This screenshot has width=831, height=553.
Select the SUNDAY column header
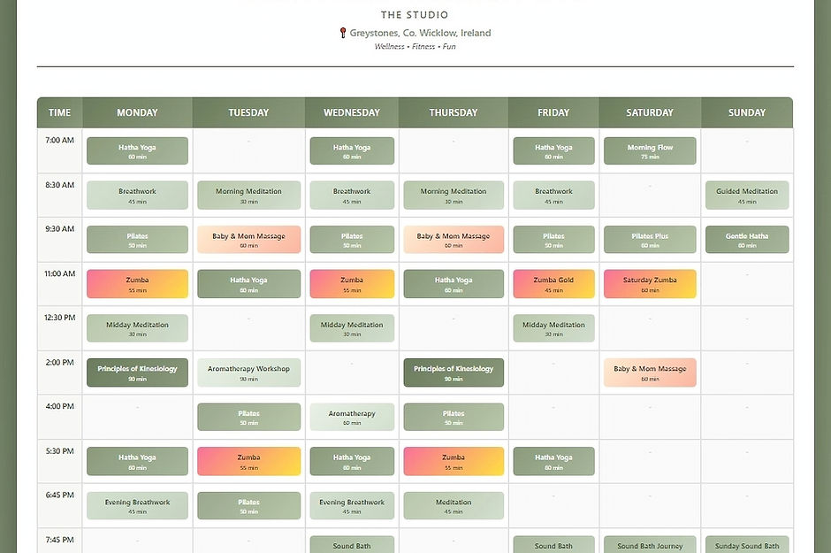click(x=747, y=112)
